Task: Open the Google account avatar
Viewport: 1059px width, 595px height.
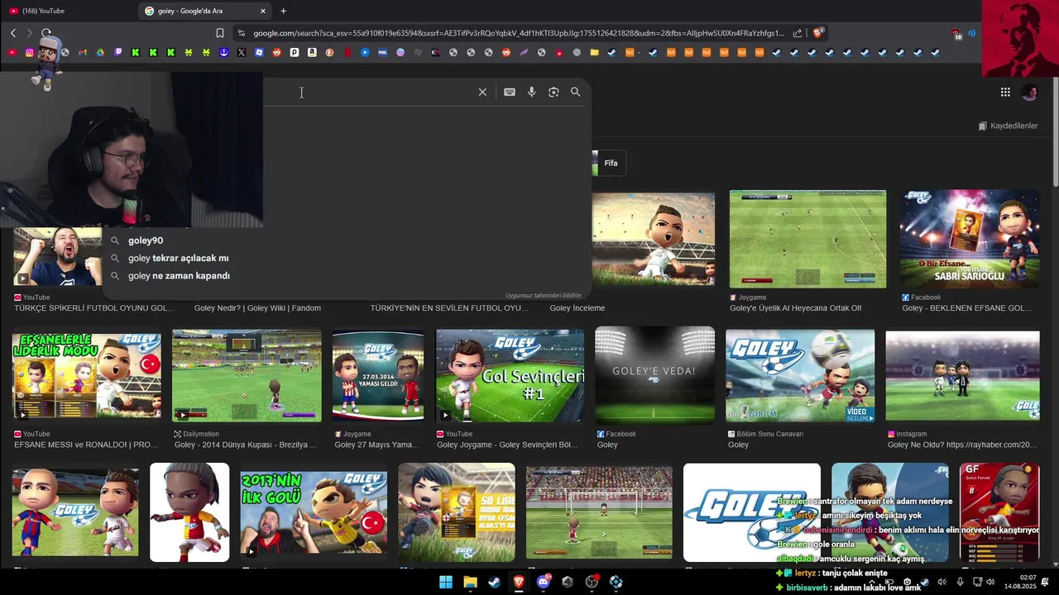Action: [x=1030, y=93]
